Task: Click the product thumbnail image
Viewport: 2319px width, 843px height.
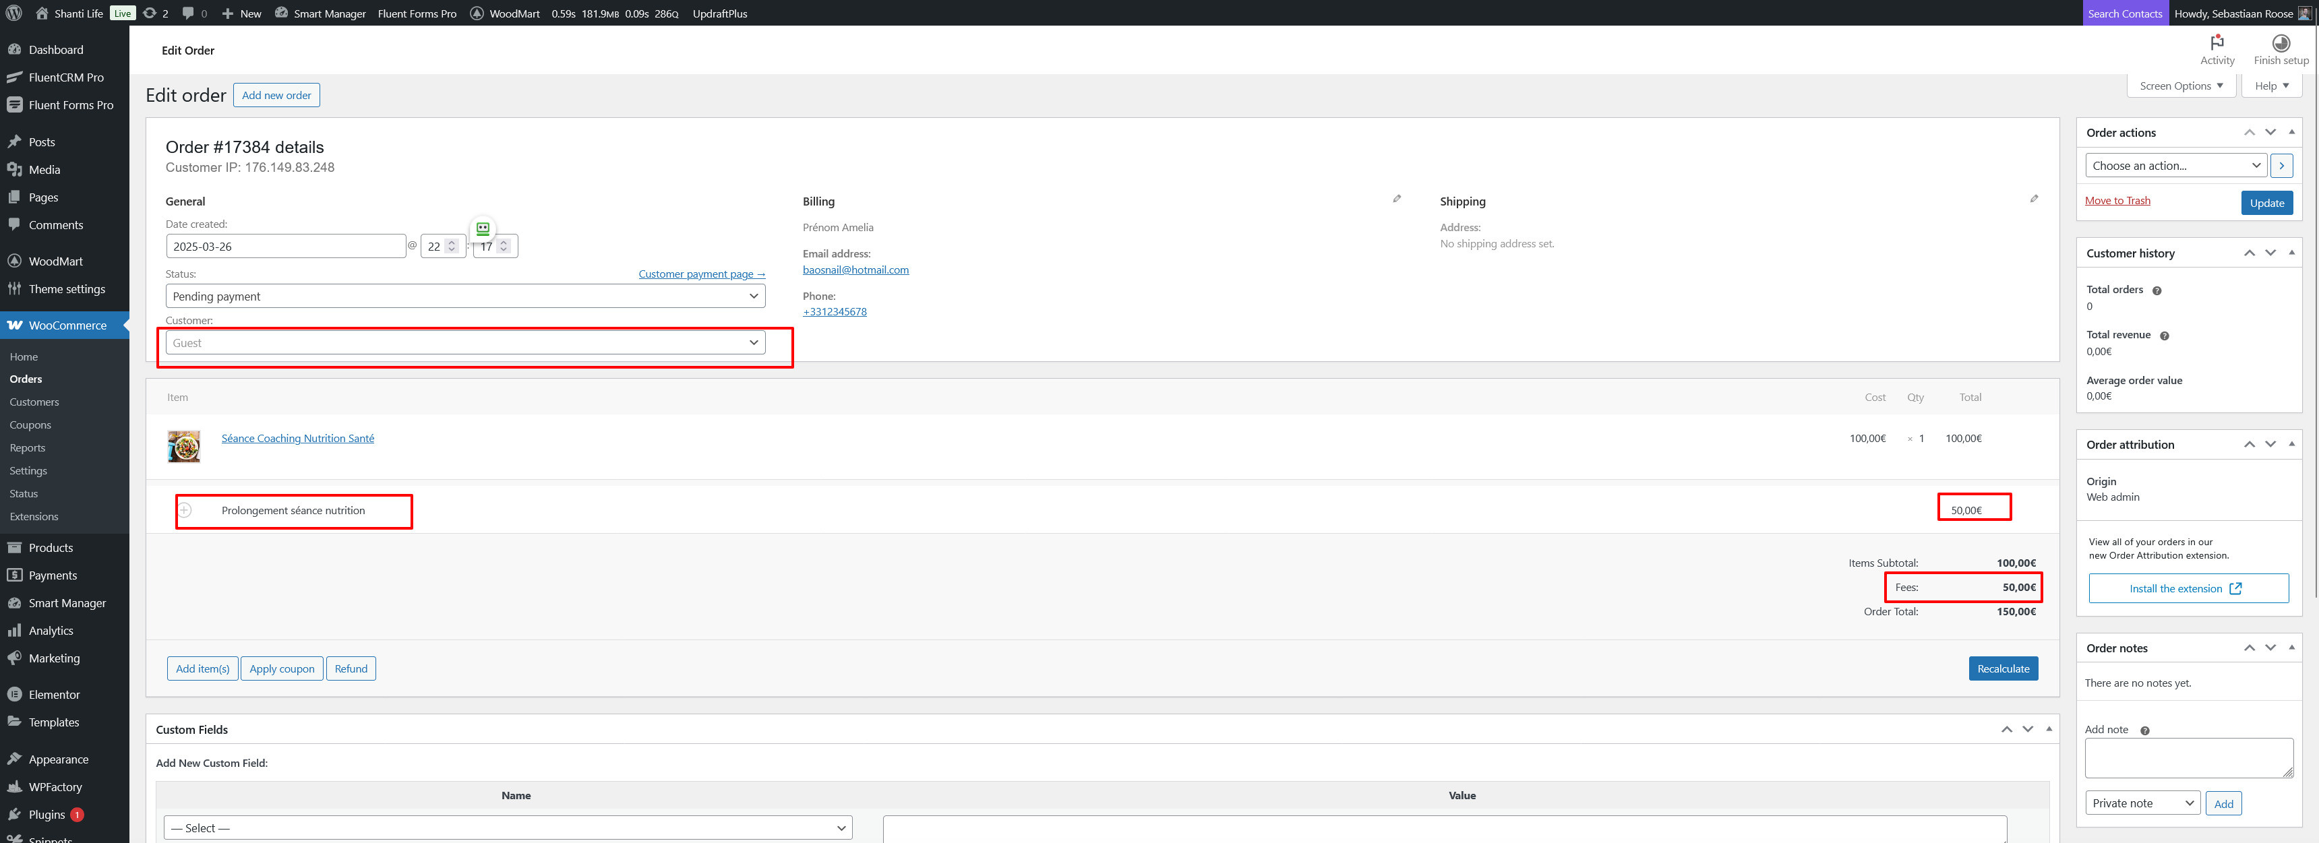Action: (x=183, y=446)
